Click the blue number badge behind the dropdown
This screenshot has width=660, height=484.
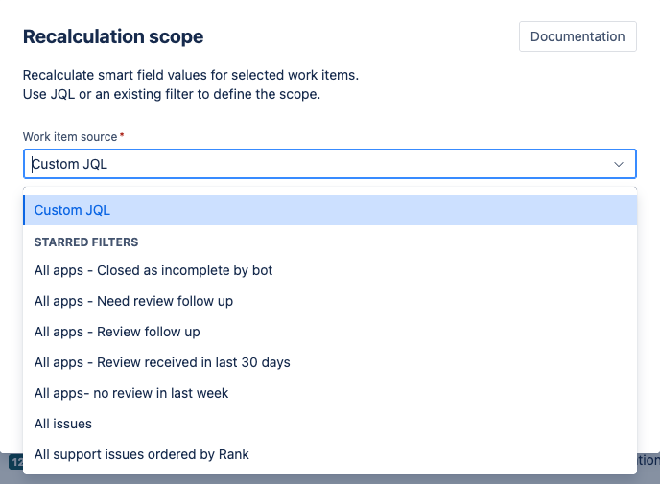[15, 461]
